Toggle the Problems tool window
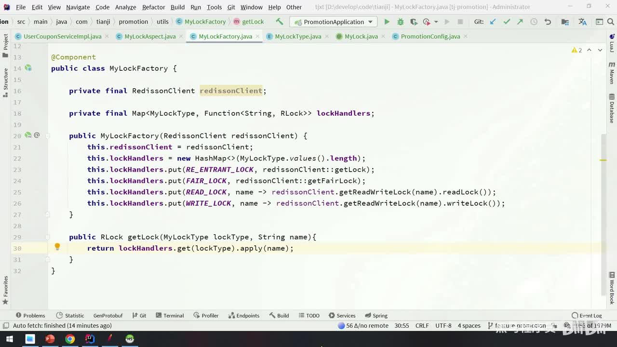The width and height of the screenshot is (617, 347). pyautogui.click(x=30, y=316)
